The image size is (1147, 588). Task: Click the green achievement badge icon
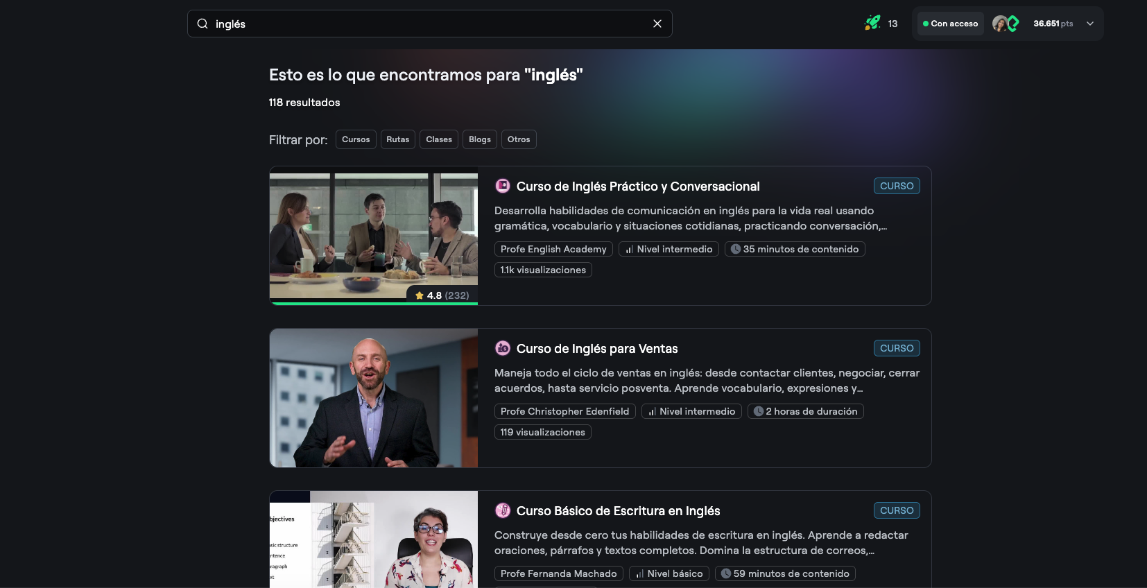click(1013, 24)
